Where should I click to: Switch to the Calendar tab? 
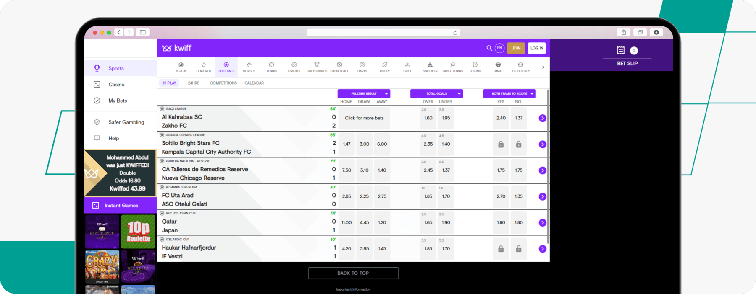[254, 83]
